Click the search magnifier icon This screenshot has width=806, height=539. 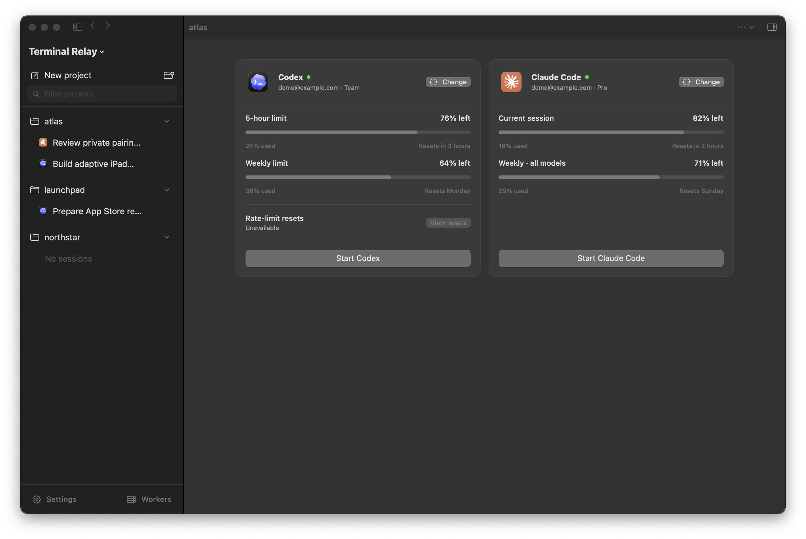coord(36,94)
